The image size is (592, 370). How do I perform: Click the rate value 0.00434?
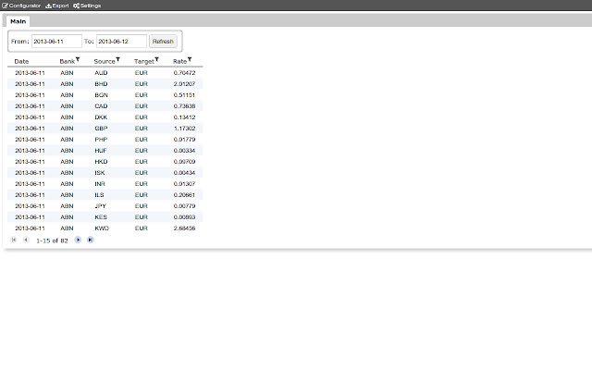[184, 173]
